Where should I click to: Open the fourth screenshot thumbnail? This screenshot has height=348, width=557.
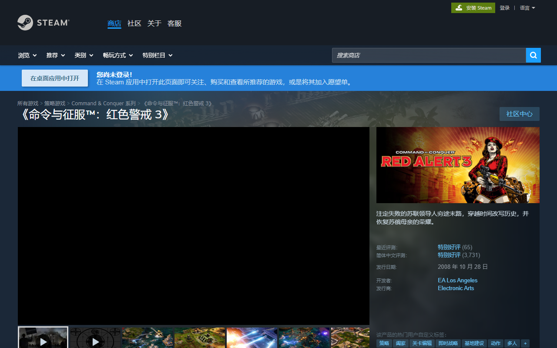coord(200,338)
